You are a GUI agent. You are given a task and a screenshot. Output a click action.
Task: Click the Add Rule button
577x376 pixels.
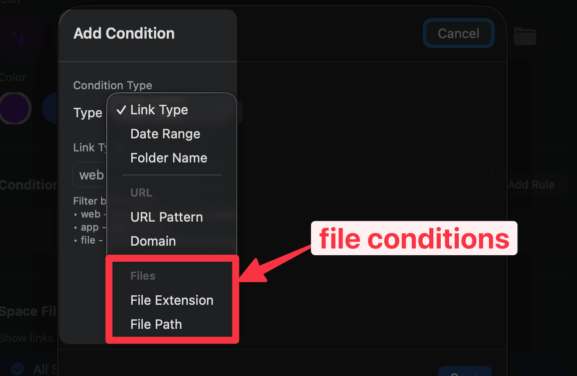[531, 184]
